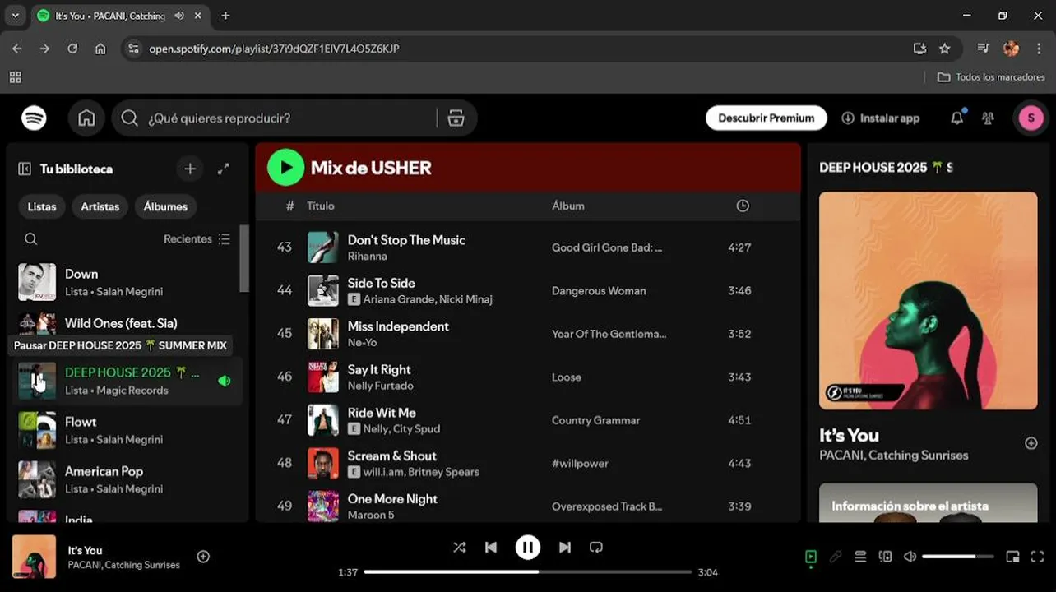Open Friend Activity icon
This screenshot has height=592, width=1056.
click(x=988, y=118)
